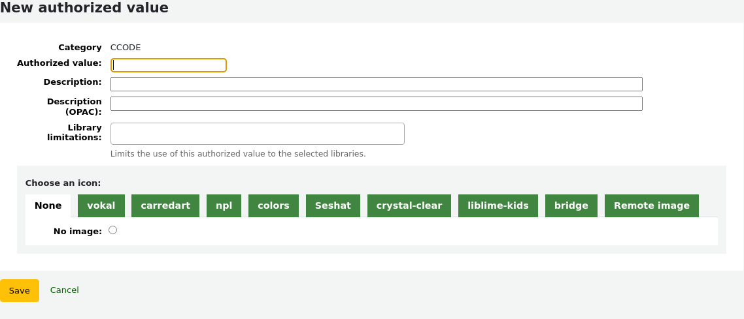Switch to the bridge icon tab
Screen dimensions: 744x319
tap(571, 205)
